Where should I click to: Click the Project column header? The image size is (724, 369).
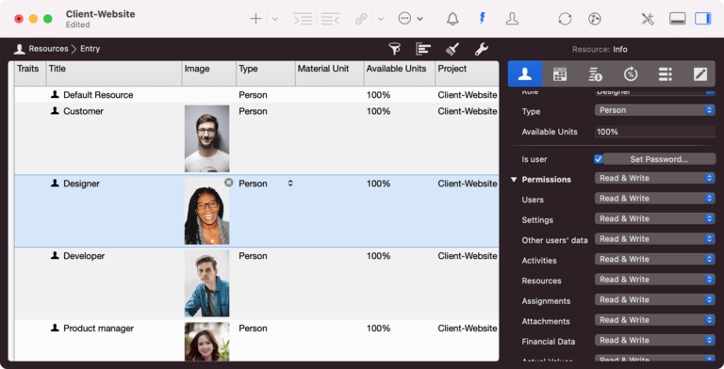[467, 73]
